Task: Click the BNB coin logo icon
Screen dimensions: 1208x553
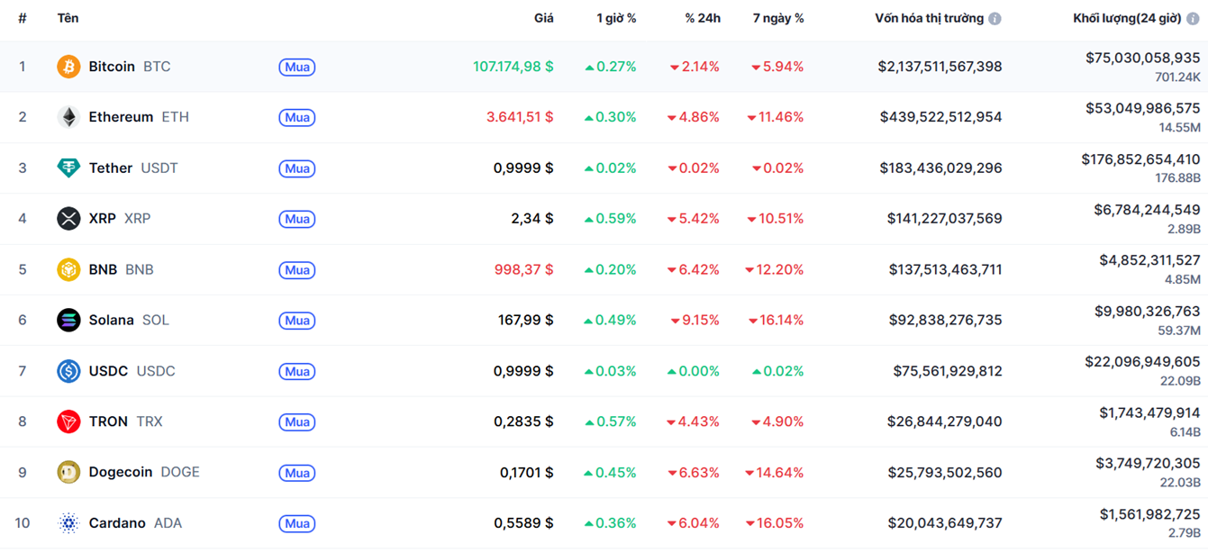Action: pyautogui.click(x=68, y=269)
